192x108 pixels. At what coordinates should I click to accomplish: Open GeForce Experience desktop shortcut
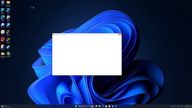[8, 40]
